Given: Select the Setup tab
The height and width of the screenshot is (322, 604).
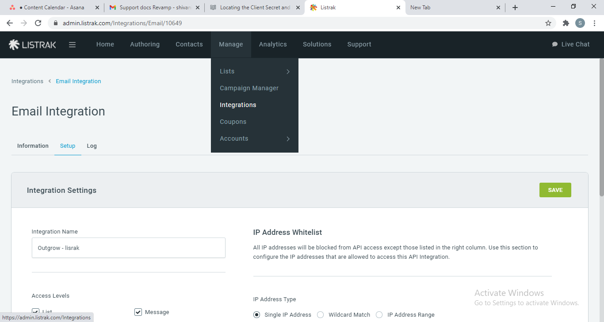Looking at the screenshot, I should tap(68, 146).
